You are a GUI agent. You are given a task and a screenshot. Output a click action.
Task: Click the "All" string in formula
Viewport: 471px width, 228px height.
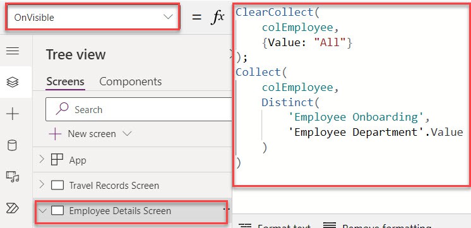(x=330, y=43)
